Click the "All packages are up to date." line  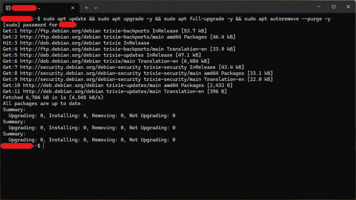click(x=43, y=104)
